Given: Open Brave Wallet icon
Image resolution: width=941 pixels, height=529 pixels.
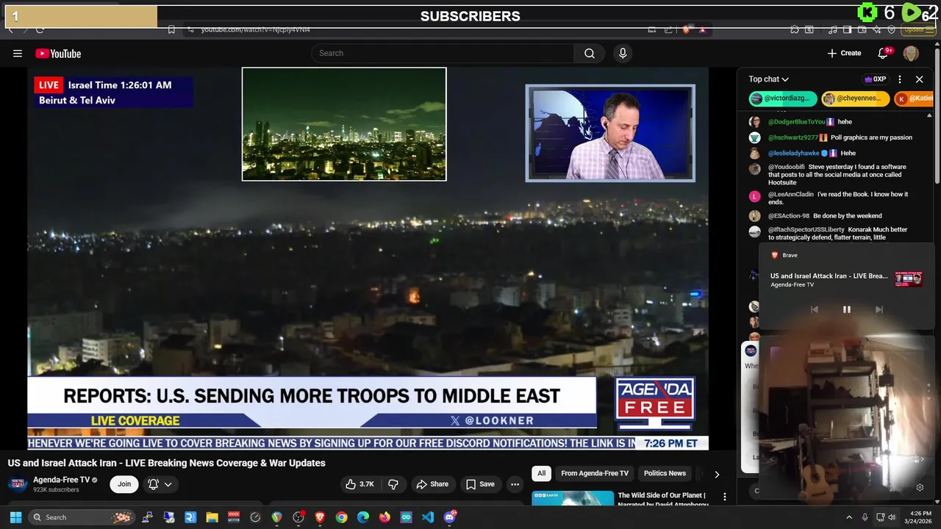Looking at the screenshot, I should (x=862, y=29).
